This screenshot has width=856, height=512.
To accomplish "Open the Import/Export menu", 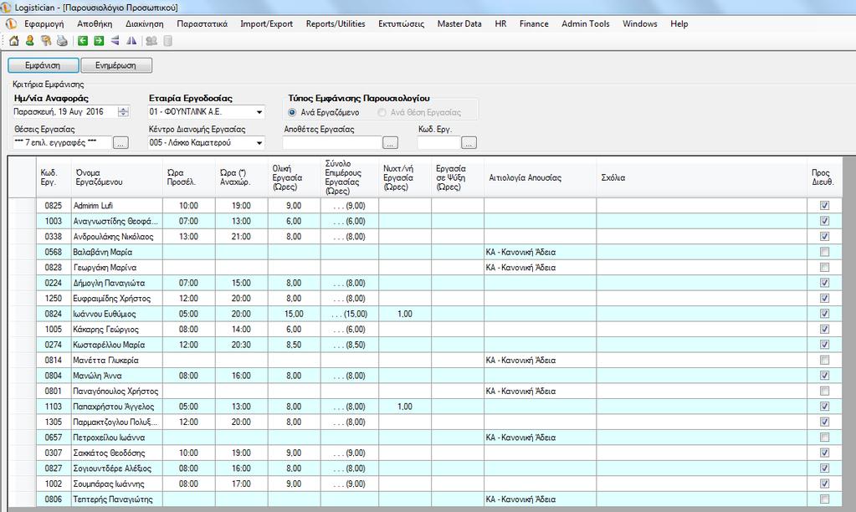I will [266, 24].
